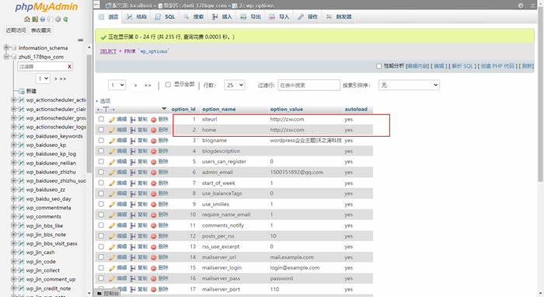Open the results page number dropdown

tap(117, 85)
